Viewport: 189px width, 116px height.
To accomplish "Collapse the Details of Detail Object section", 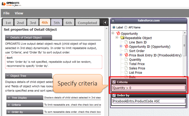I will click(28, 38).
